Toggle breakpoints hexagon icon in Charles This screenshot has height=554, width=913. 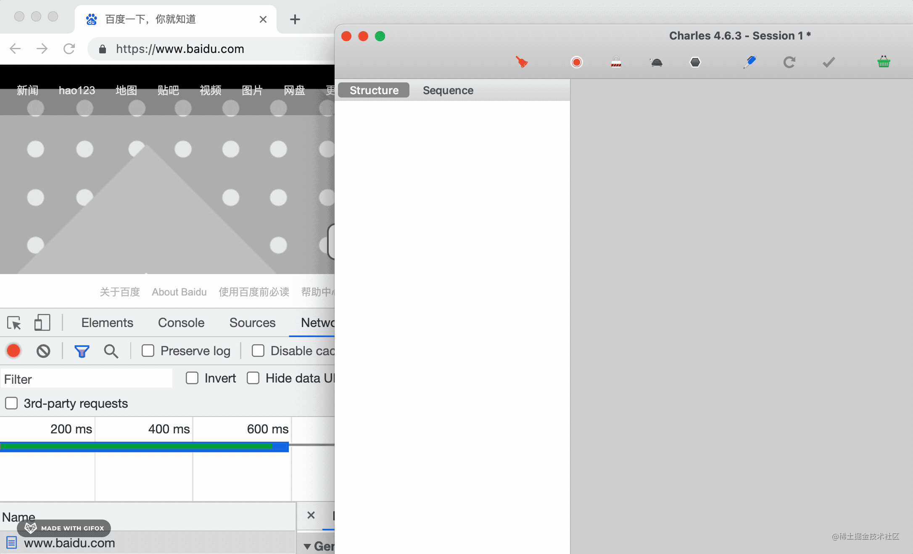pos(695,62)
